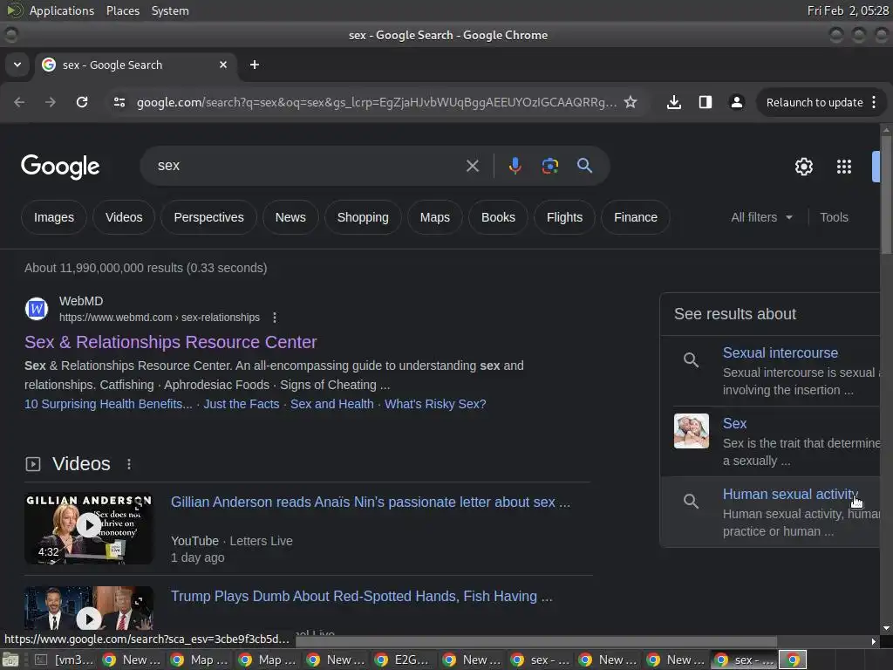Image resolution: width=893 pixels, height=670 pixels.
Task: Select the Books filter
Action: (x=498, y=217)
